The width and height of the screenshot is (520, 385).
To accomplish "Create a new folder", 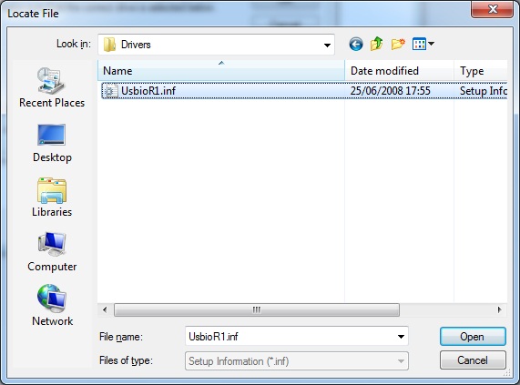I will [398, 44].
